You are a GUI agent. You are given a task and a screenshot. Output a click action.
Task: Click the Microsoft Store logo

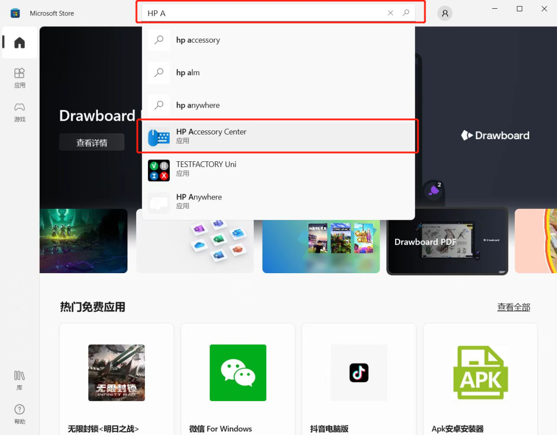(x=15, y=13)
